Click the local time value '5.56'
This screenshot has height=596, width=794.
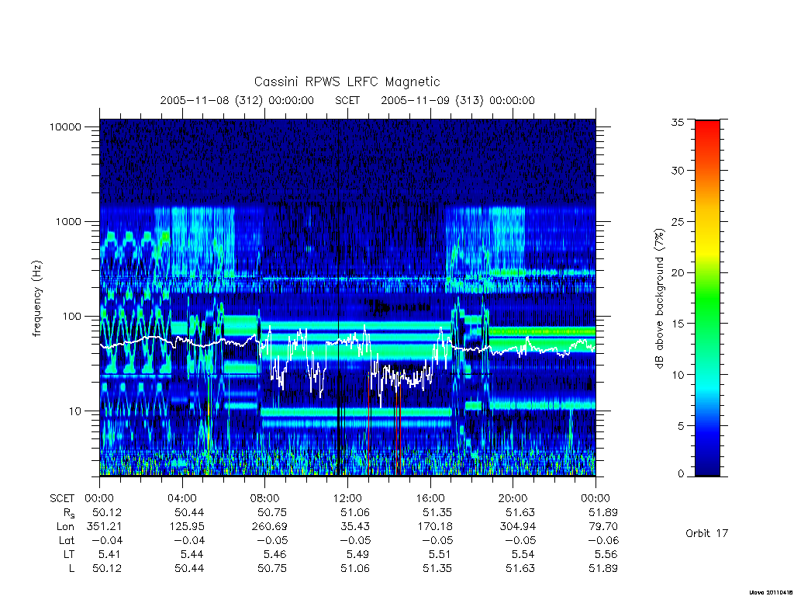pyautogui.click(x=606, y=554)
